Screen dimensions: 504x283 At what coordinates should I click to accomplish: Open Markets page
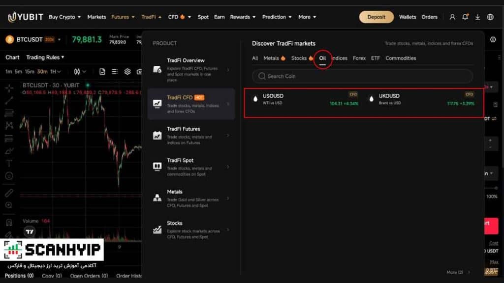click(96, 17)
